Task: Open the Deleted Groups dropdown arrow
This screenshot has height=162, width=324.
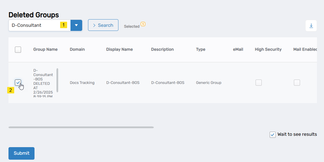Action: (76, 25)
